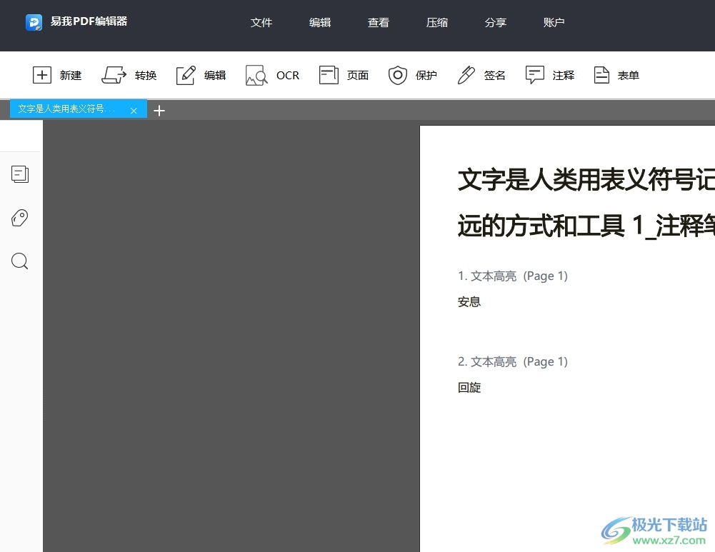The height and width of the screenshot is (552, 715).
Task: Open the 页面 (Page) tool
Action: pos(329,75)
